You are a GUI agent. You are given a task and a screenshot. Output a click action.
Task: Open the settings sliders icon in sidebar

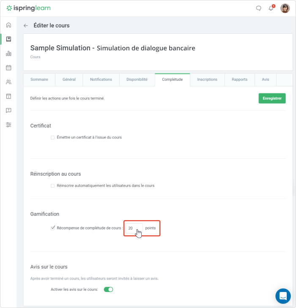8,125
